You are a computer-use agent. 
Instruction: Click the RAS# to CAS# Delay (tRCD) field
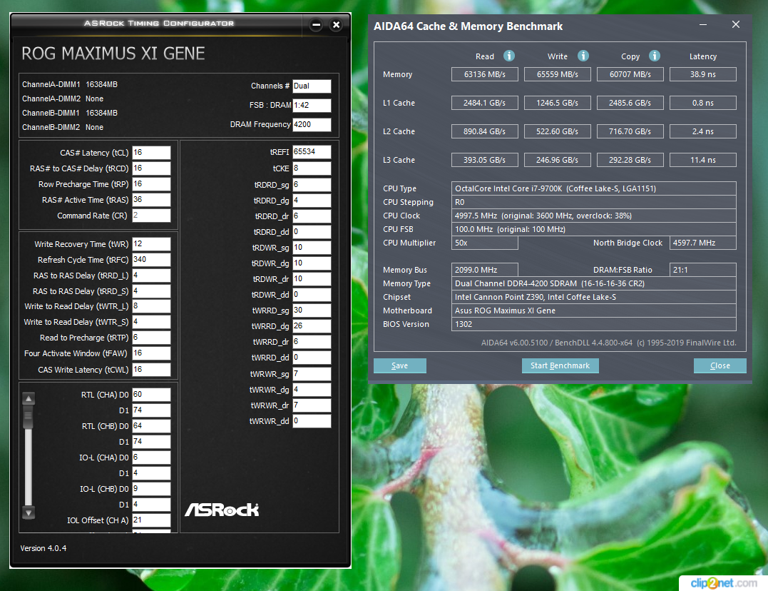click(x=151, y=168)
